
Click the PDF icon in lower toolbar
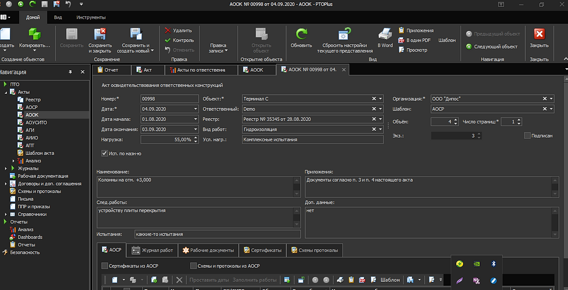click(x=362, y=280)
